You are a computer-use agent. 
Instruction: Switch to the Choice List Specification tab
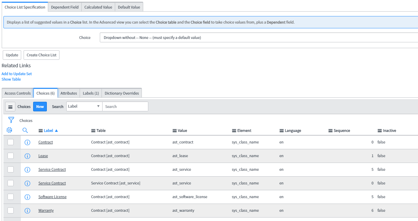click(x=25, y=7)
